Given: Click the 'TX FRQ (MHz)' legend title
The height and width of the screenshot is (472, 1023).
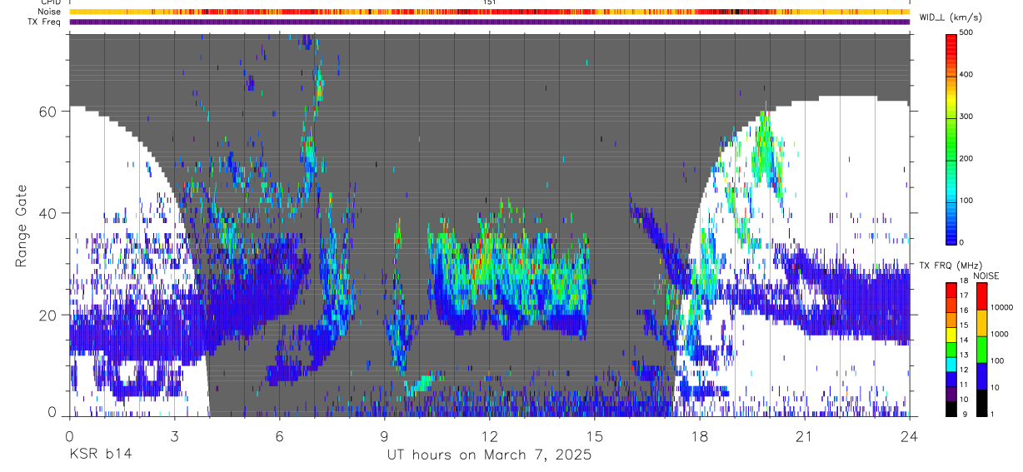Looking at the screenshot, I should tap(950, 266).
